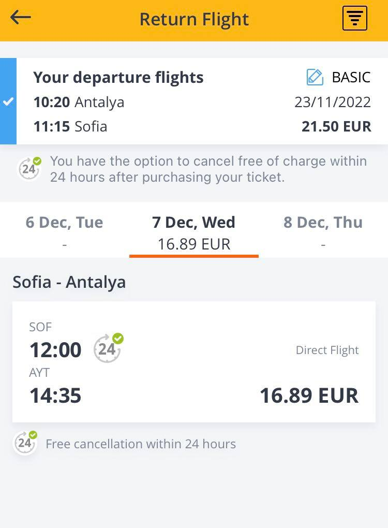Switch to the 8 Dec, Thu tab
The width and height of the screenshot is (388, 528).
point(323,231)
